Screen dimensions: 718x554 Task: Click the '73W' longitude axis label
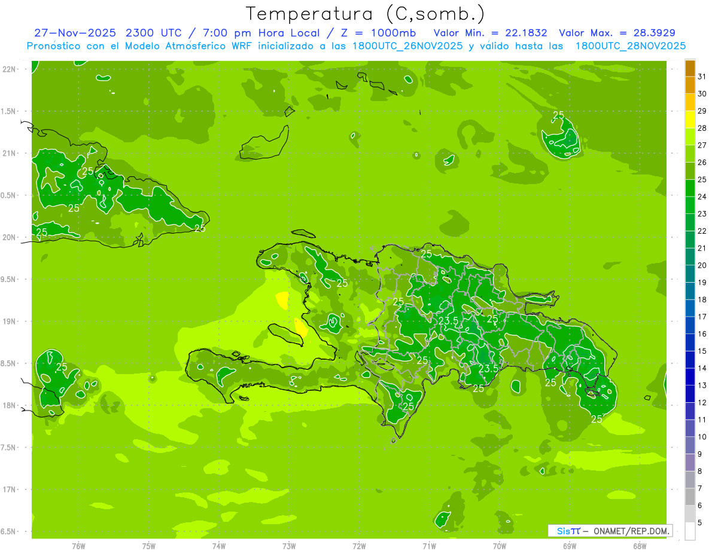(x=289, y=546)
